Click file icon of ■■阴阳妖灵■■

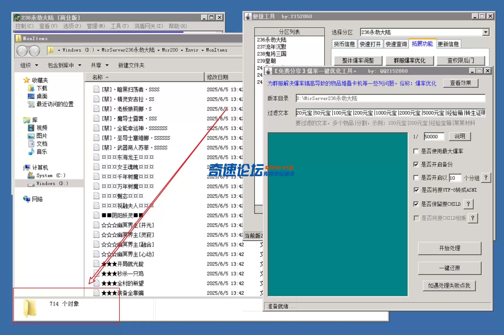click(96, 215)
